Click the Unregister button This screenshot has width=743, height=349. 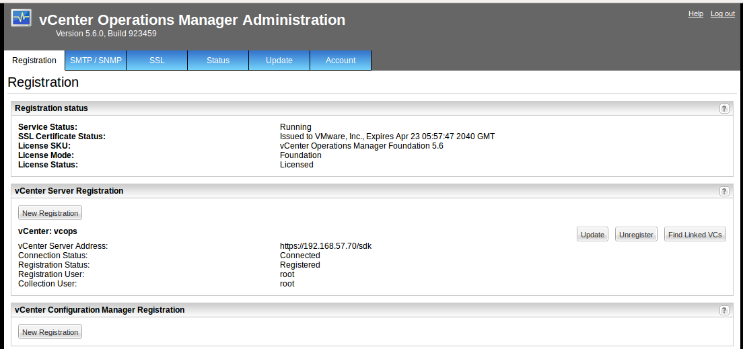click(x=636, y=235)
